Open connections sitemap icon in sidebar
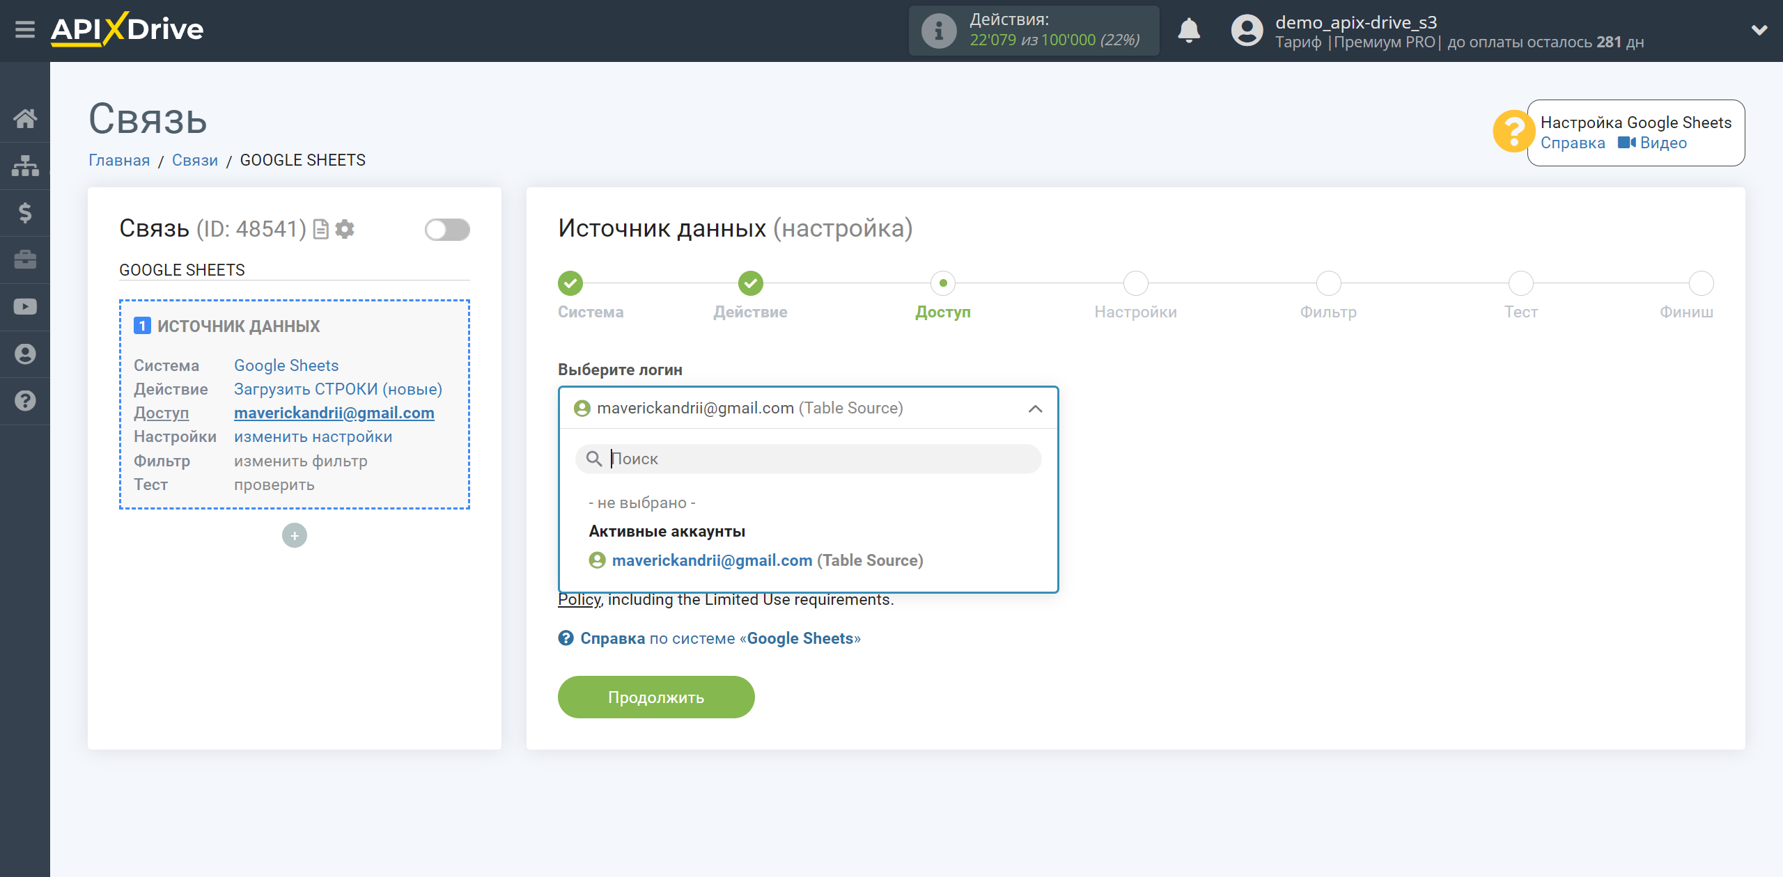Viewport: 1783px width, 877px height. [x=25, y=166]
